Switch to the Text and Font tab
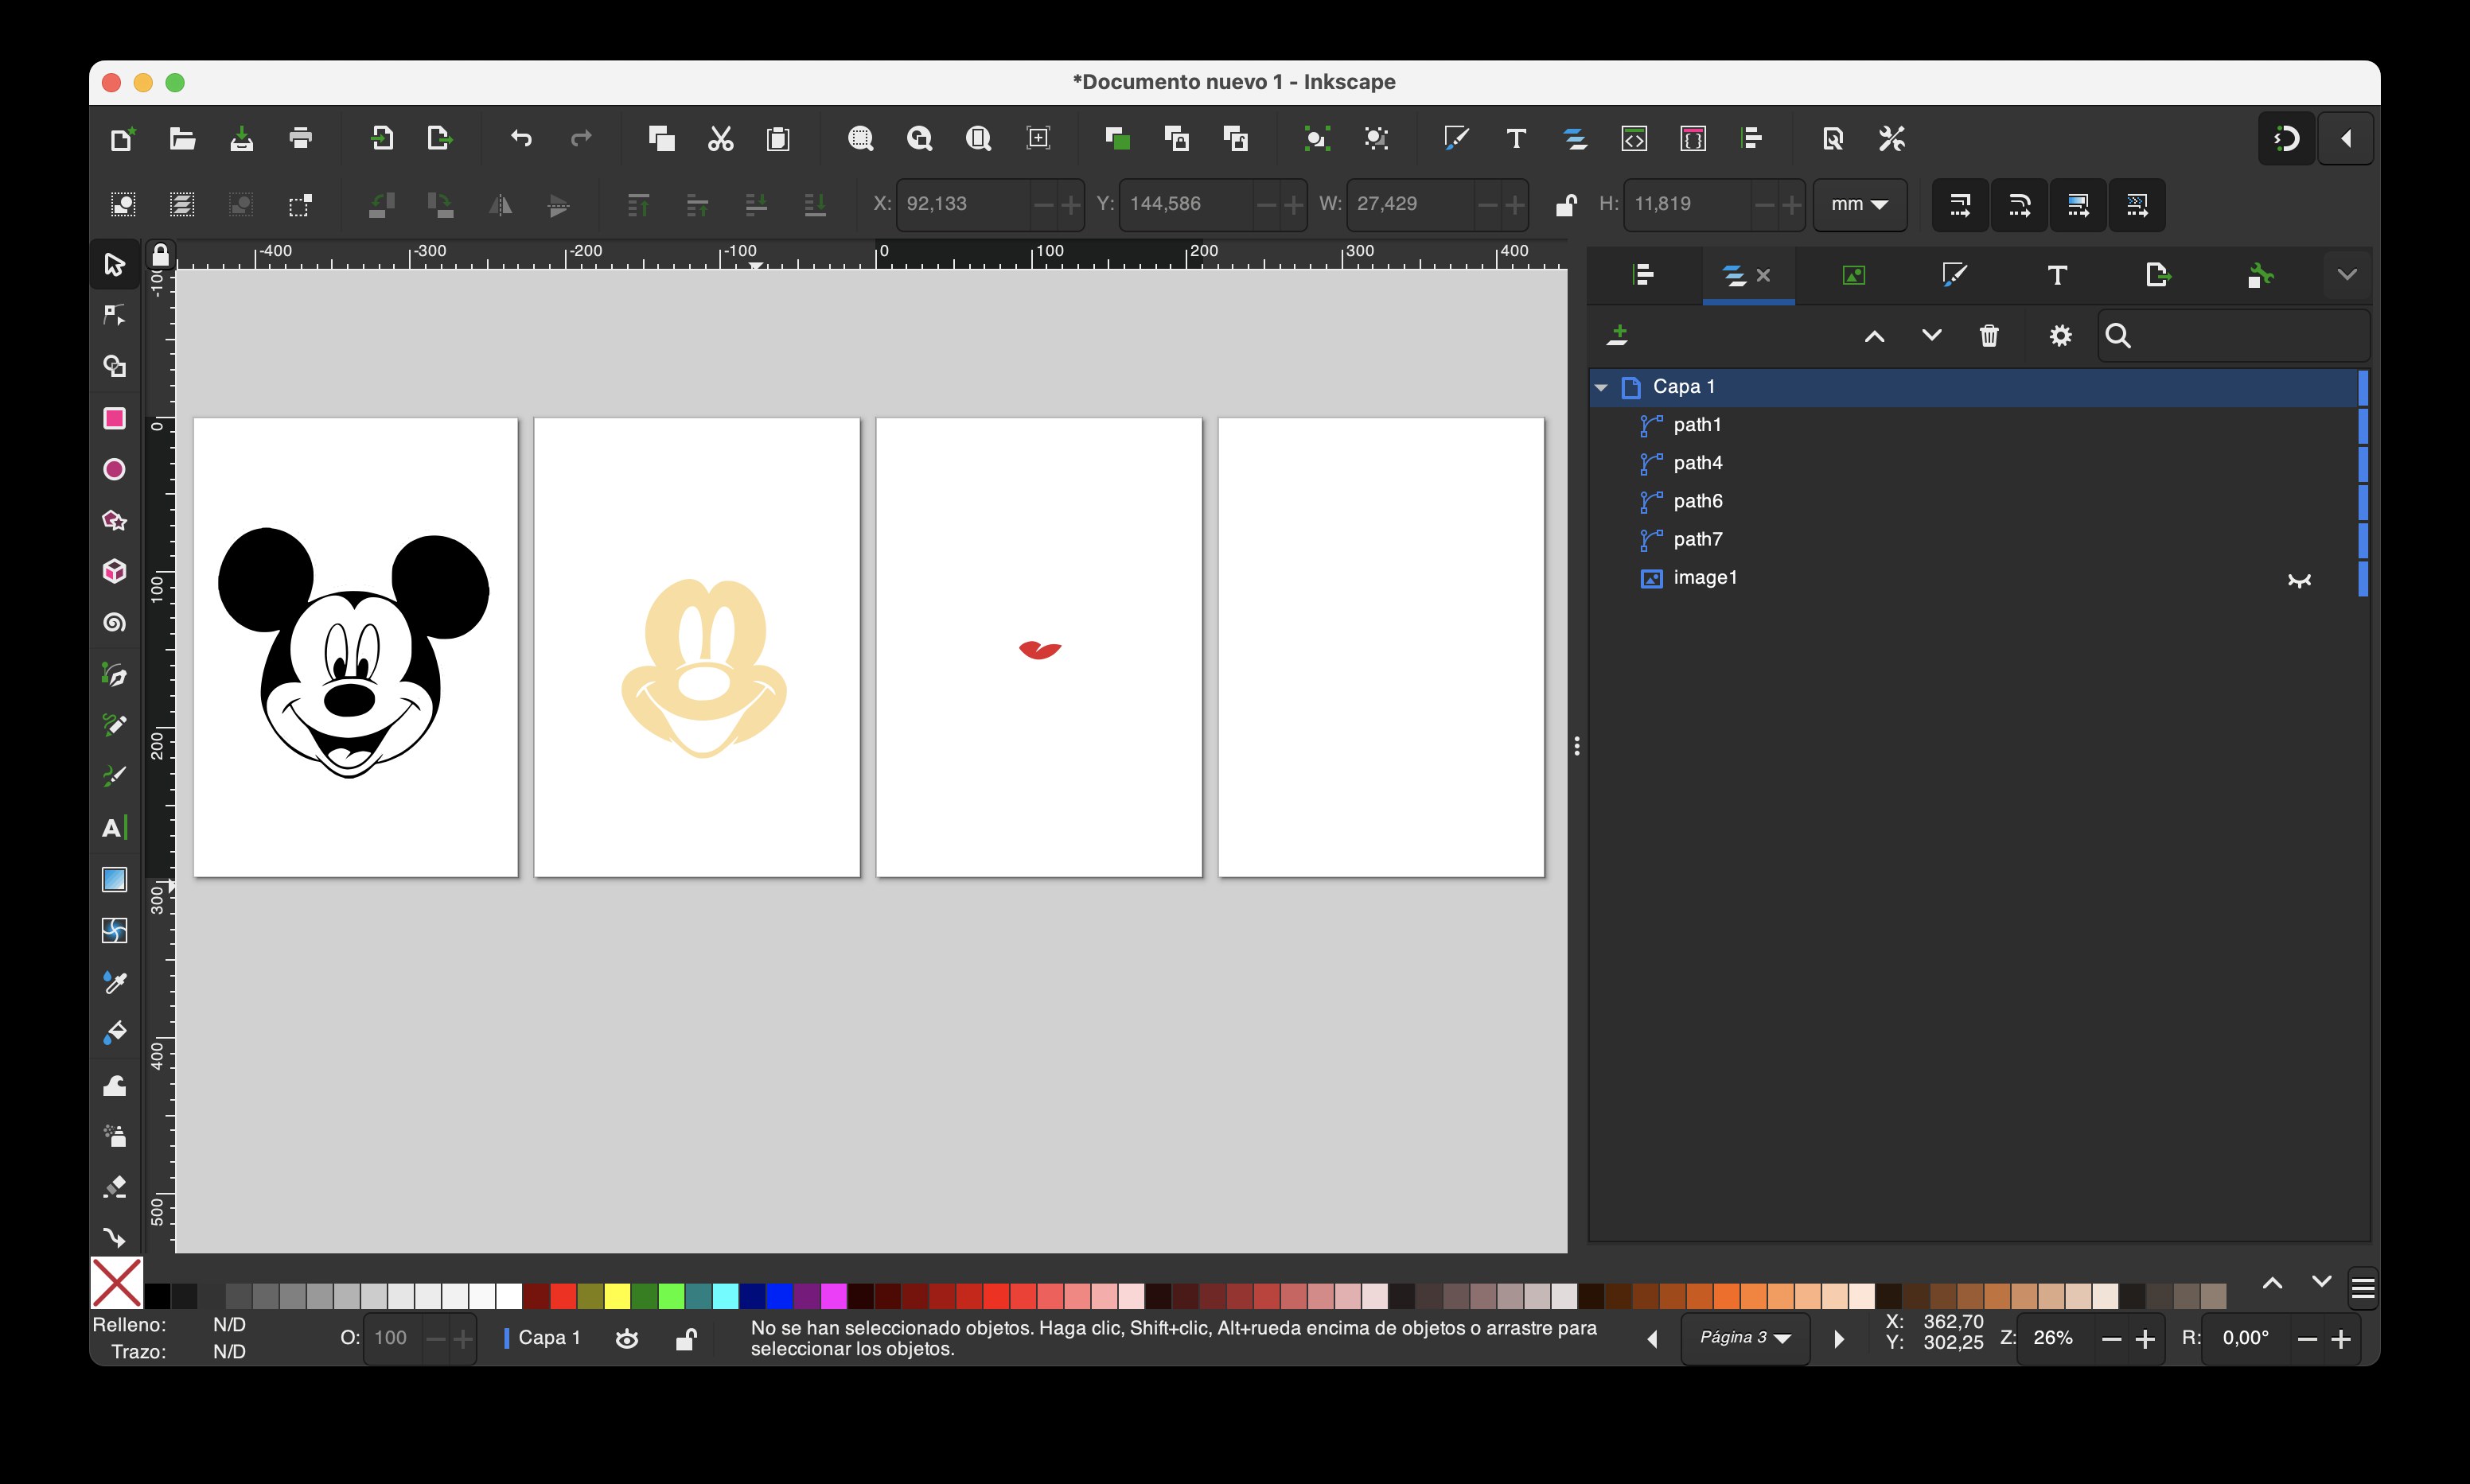 pyautogui.click(x=2057, y=275)
